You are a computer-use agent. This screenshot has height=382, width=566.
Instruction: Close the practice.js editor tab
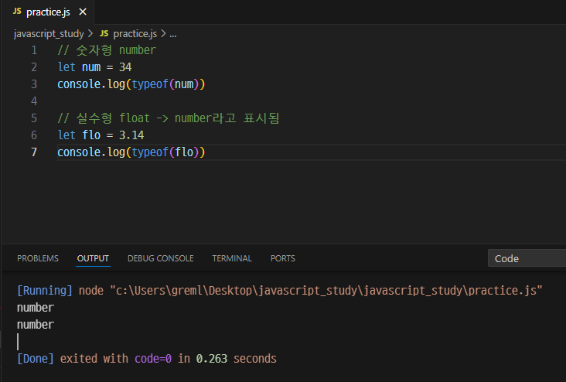(83, 12)
